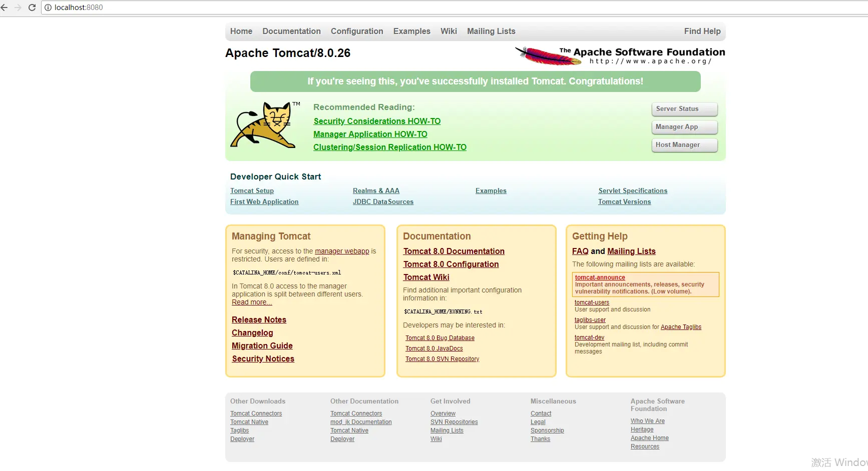Open SVN Repositories footer link
Screen dimensions: 868x471
coord(454,422)
